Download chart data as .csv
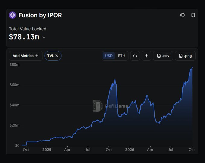205x163 pixels. coord(163,56)
